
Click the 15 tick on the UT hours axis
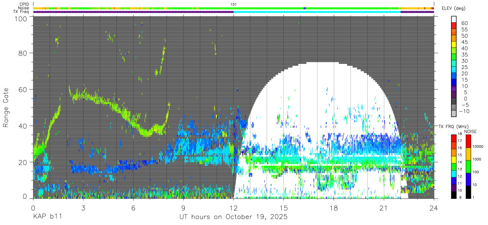[x=283, y=208]
